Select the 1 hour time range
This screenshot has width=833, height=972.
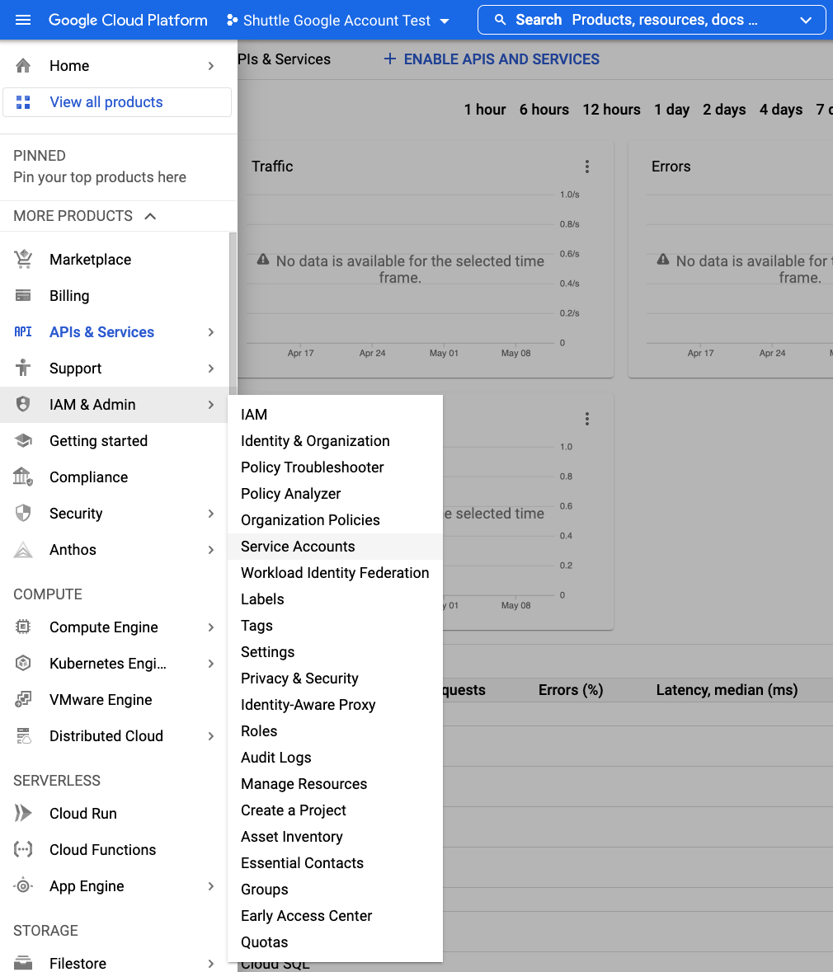point(485,109)
